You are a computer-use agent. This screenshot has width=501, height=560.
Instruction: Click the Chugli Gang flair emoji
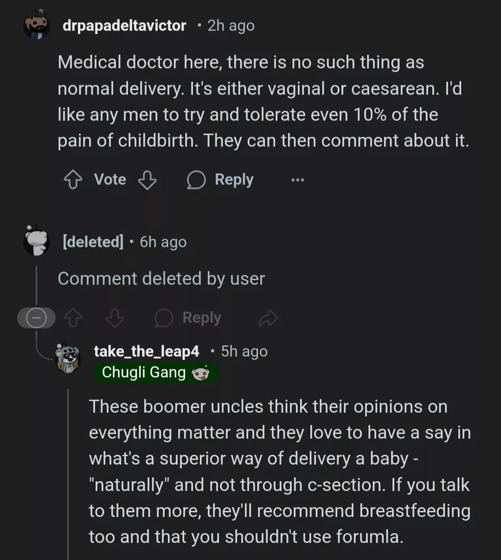tap(200, 373)
